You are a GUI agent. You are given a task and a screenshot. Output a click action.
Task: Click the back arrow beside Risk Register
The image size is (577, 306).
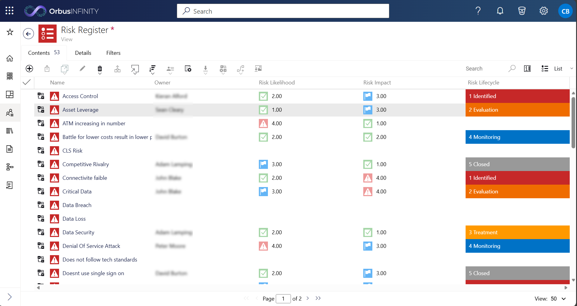click(x=28, y=34)
